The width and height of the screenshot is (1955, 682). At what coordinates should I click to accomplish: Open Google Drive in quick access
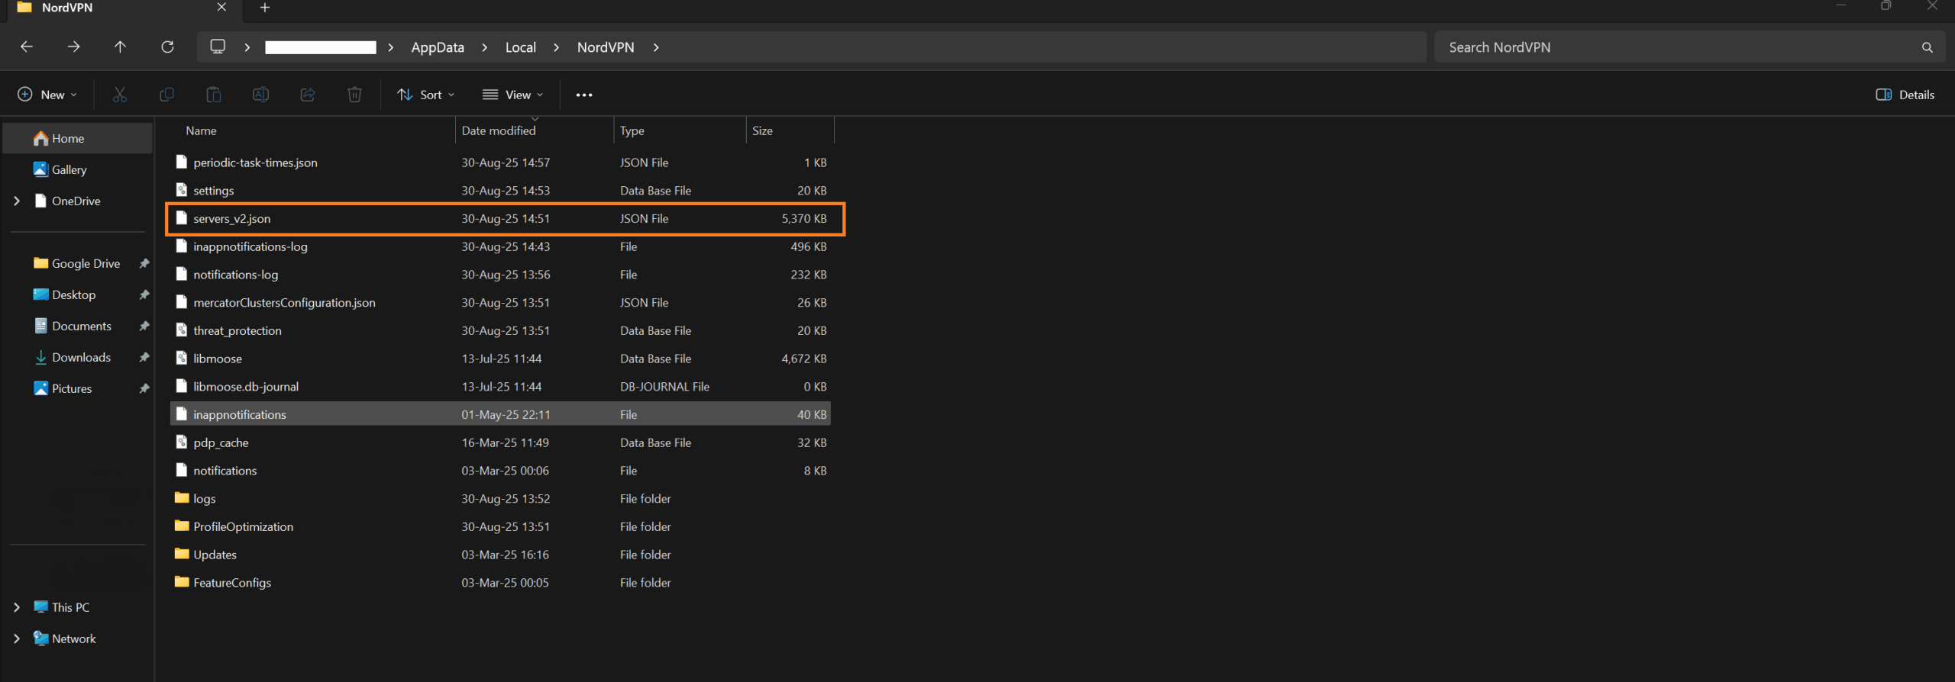pos(86,263)
